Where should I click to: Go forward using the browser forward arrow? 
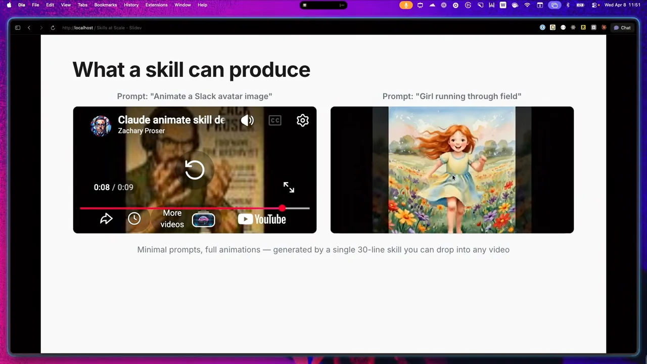tap(41, 28)
